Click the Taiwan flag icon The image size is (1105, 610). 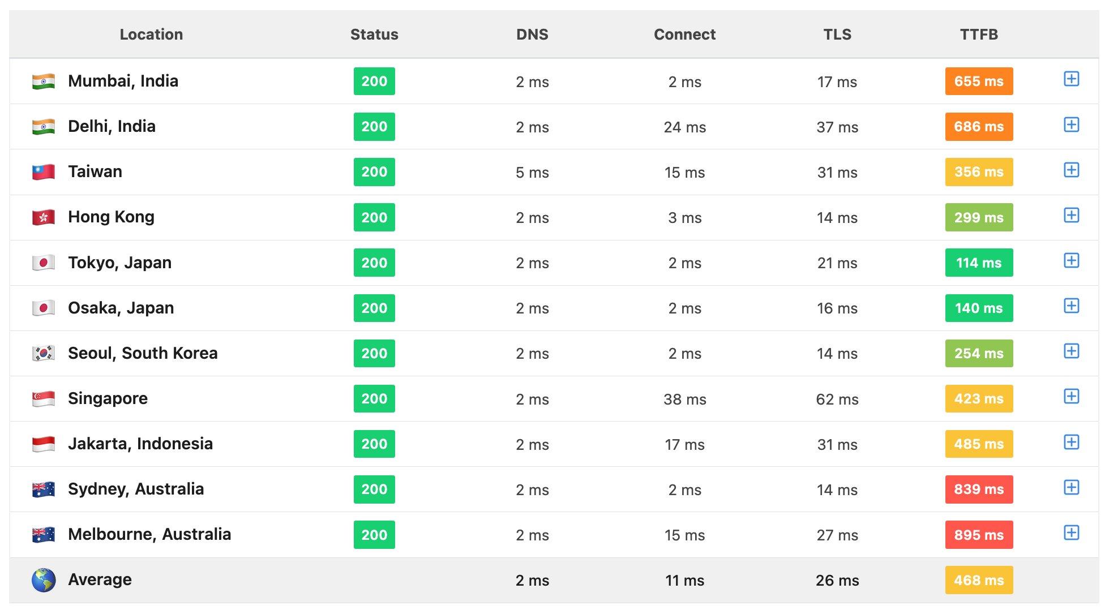pos(44,171)
